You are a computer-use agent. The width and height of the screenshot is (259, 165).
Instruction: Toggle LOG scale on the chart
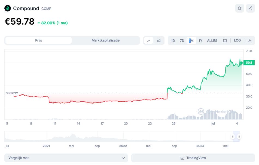(237, 40)
